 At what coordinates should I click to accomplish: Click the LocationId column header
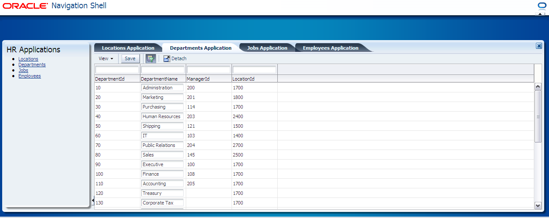255,79
